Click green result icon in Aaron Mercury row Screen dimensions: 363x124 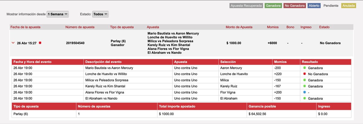(305, 68)
